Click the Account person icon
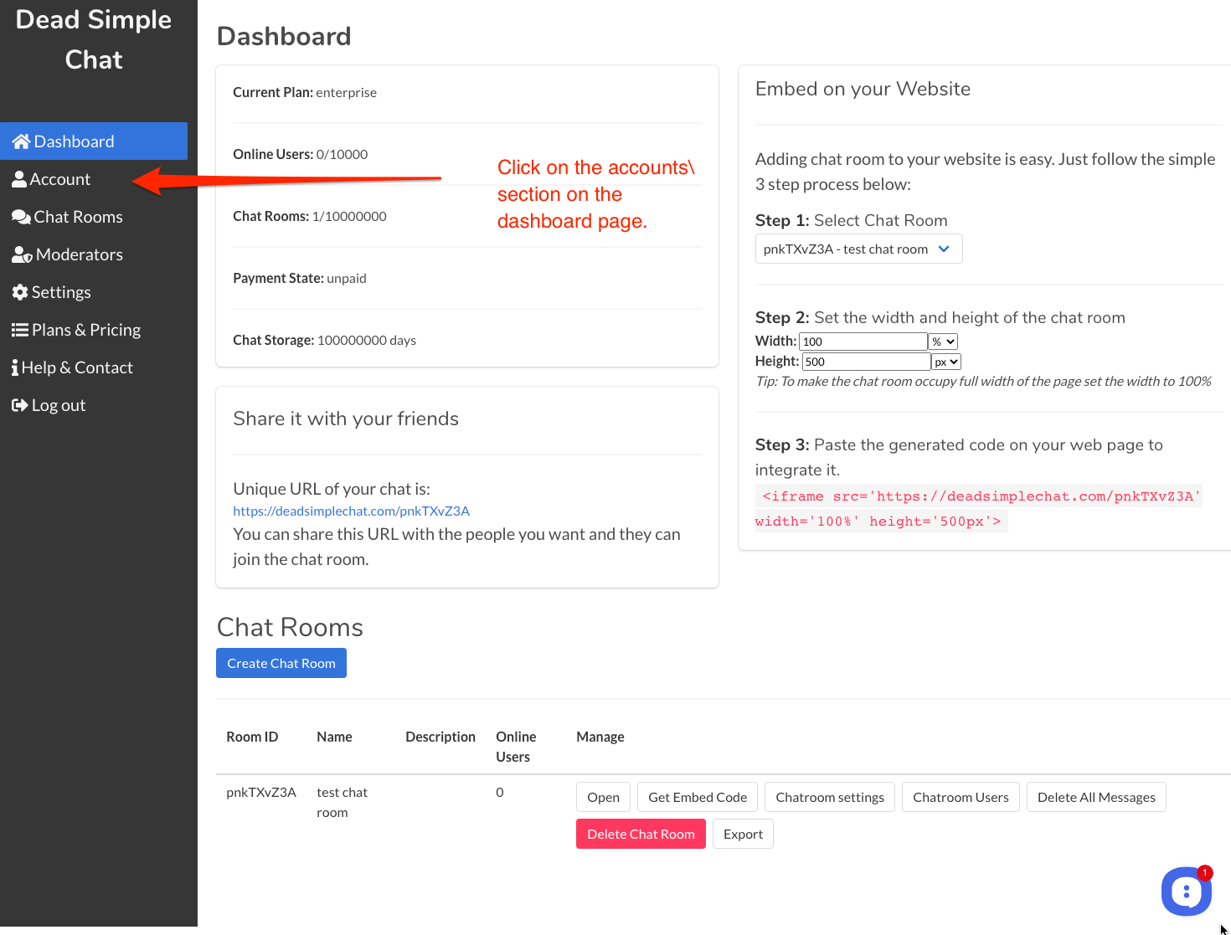This screenshot has width=1231, height=935. (x=19, y=179)
